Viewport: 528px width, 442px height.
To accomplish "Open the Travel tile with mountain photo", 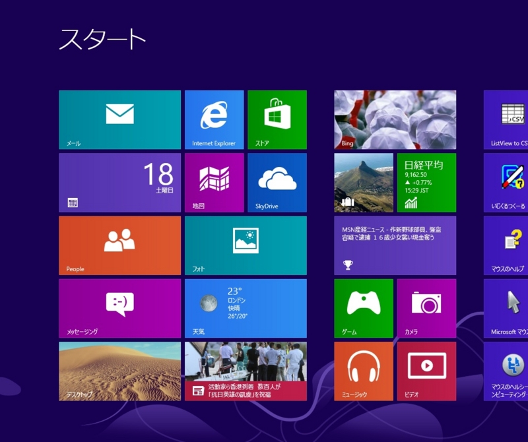I will (364, 183).
